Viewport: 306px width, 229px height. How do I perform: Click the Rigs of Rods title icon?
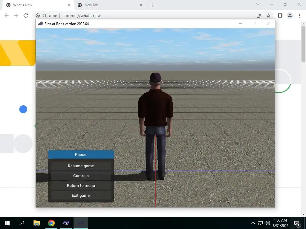(x=41, y=24)
